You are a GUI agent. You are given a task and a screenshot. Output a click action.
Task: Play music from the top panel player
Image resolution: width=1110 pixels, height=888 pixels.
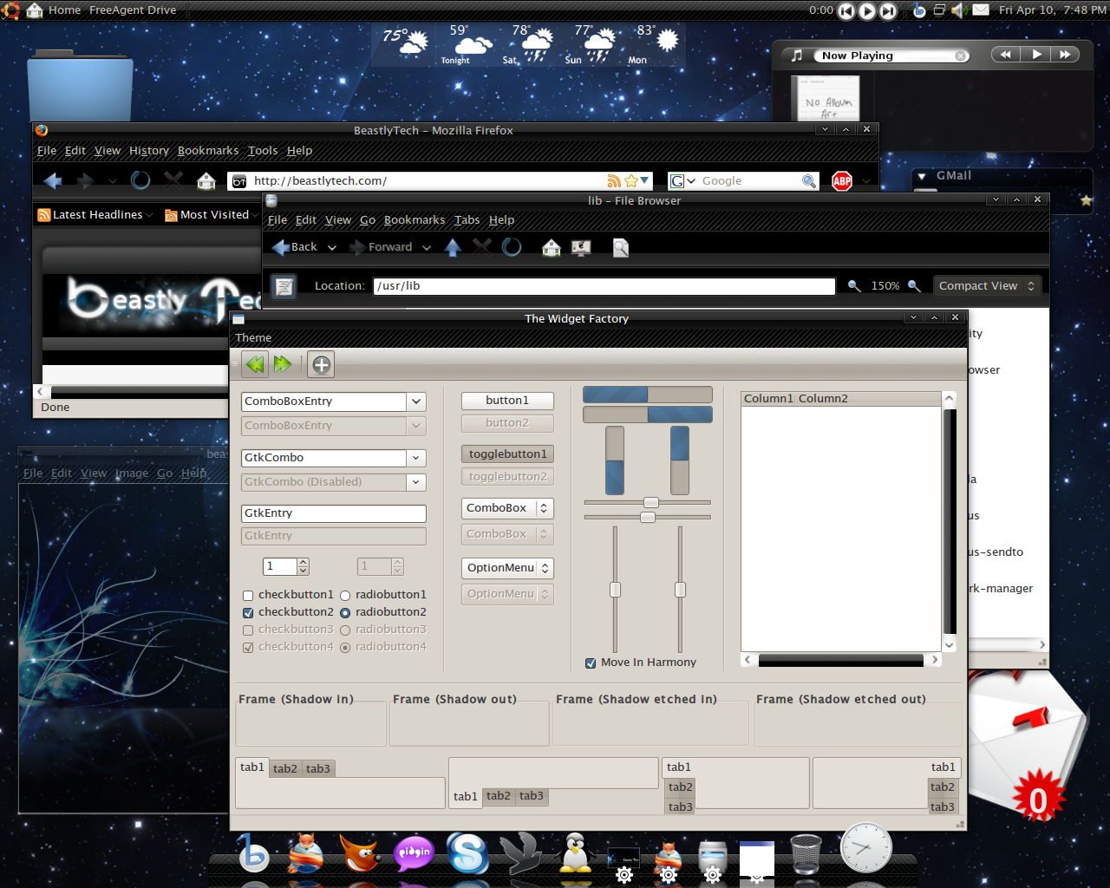pos(867,10)
